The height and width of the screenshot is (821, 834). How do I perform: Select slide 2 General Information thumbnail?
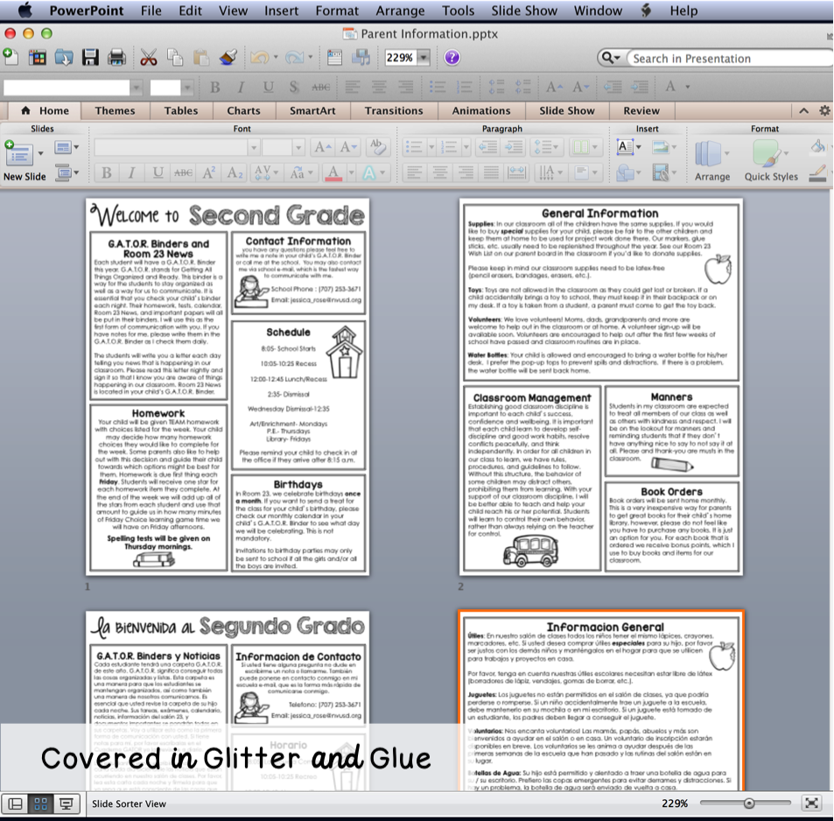tap(601, 387)
